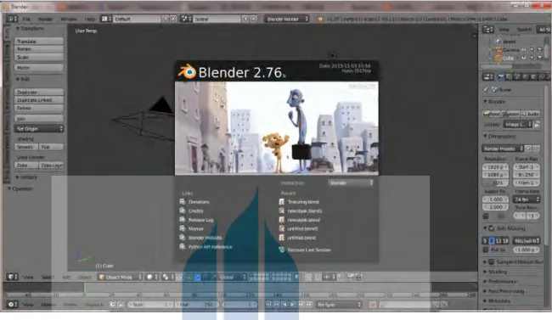The height and width of the screenshot is (320, 552).
Task: Open the Python API Reference link
Action: 210,247
